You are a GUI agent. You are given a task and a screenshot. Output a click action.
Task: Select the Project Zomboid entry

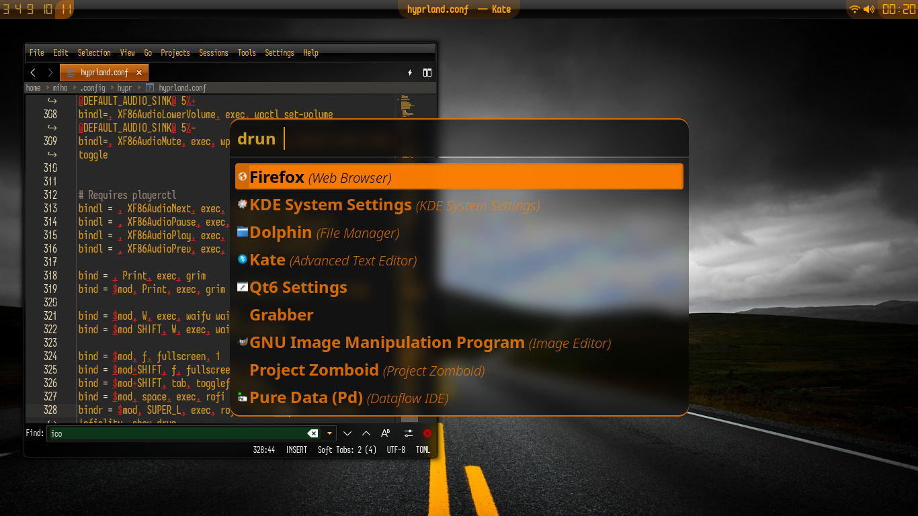459,370
